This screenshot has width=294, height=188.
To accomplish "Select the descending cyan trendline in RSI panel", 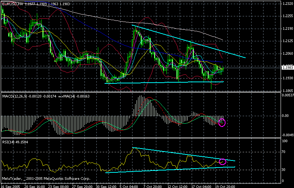I will coord(182,154).
